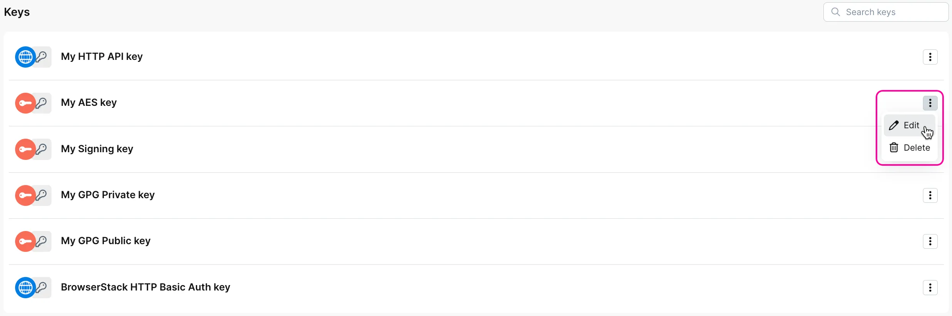This screenshot has width=952, height=316.
Task: Click the globe icon for BrowserStack HTTP Basic Auth key
Action: point(26,287)
